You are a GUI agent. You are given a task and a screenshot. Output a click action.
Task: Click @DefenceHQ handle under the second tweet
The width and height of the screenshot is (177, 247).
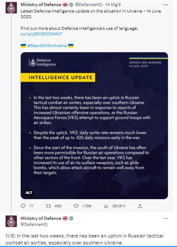(34, 224)
